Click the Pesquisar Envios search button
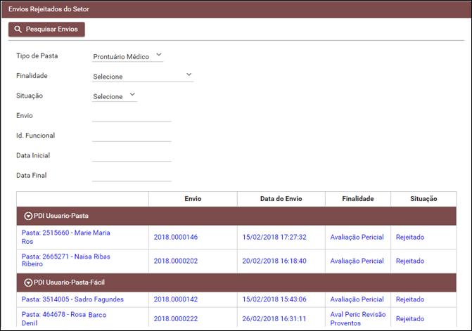This screenshot has height=331, width=472. [46, 29]
